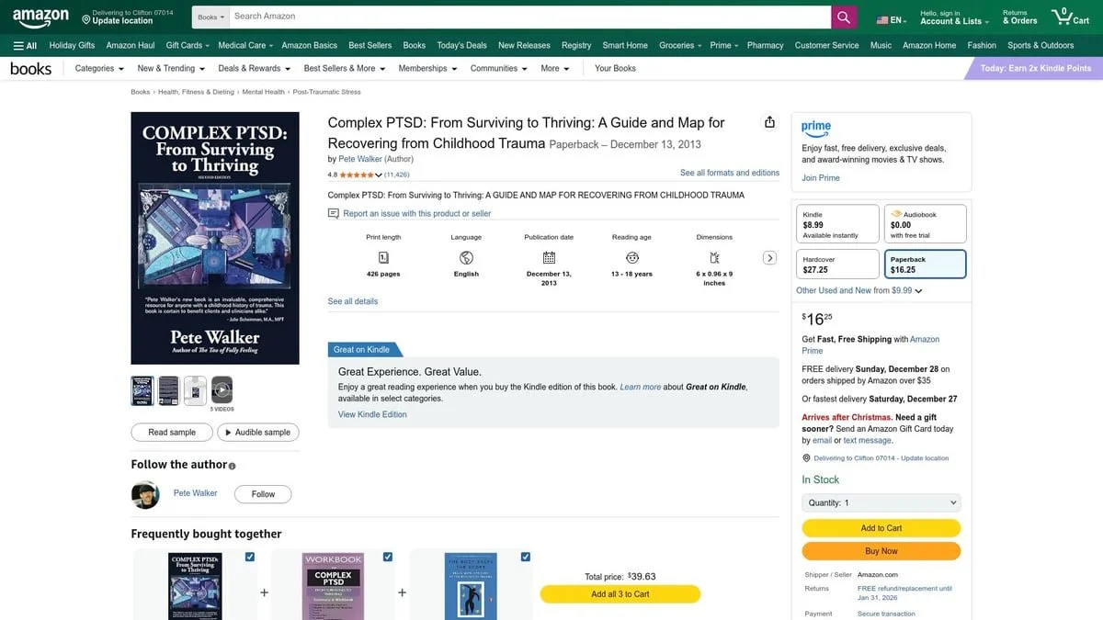Image resolution: width=1103 pixels, height=620 pixels.
Task: Click the Print length page icon
Action: (x=383, y=258)
